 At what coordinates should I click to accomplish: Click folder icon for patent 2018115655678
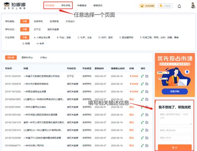(x=147, y=84)
